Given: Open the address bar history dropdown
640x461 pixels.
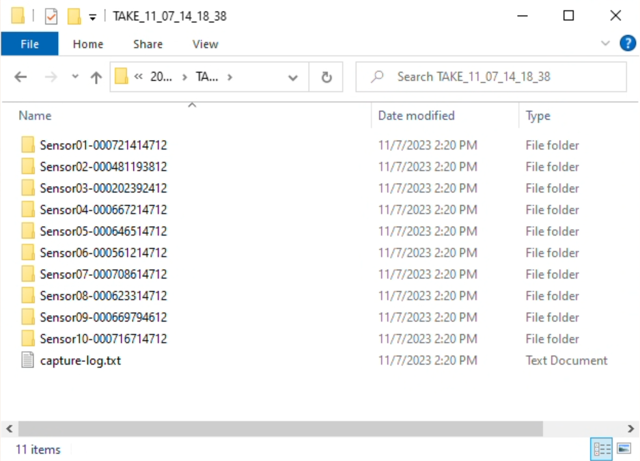Looking at the screenshot, I should [x=293, y=77].
